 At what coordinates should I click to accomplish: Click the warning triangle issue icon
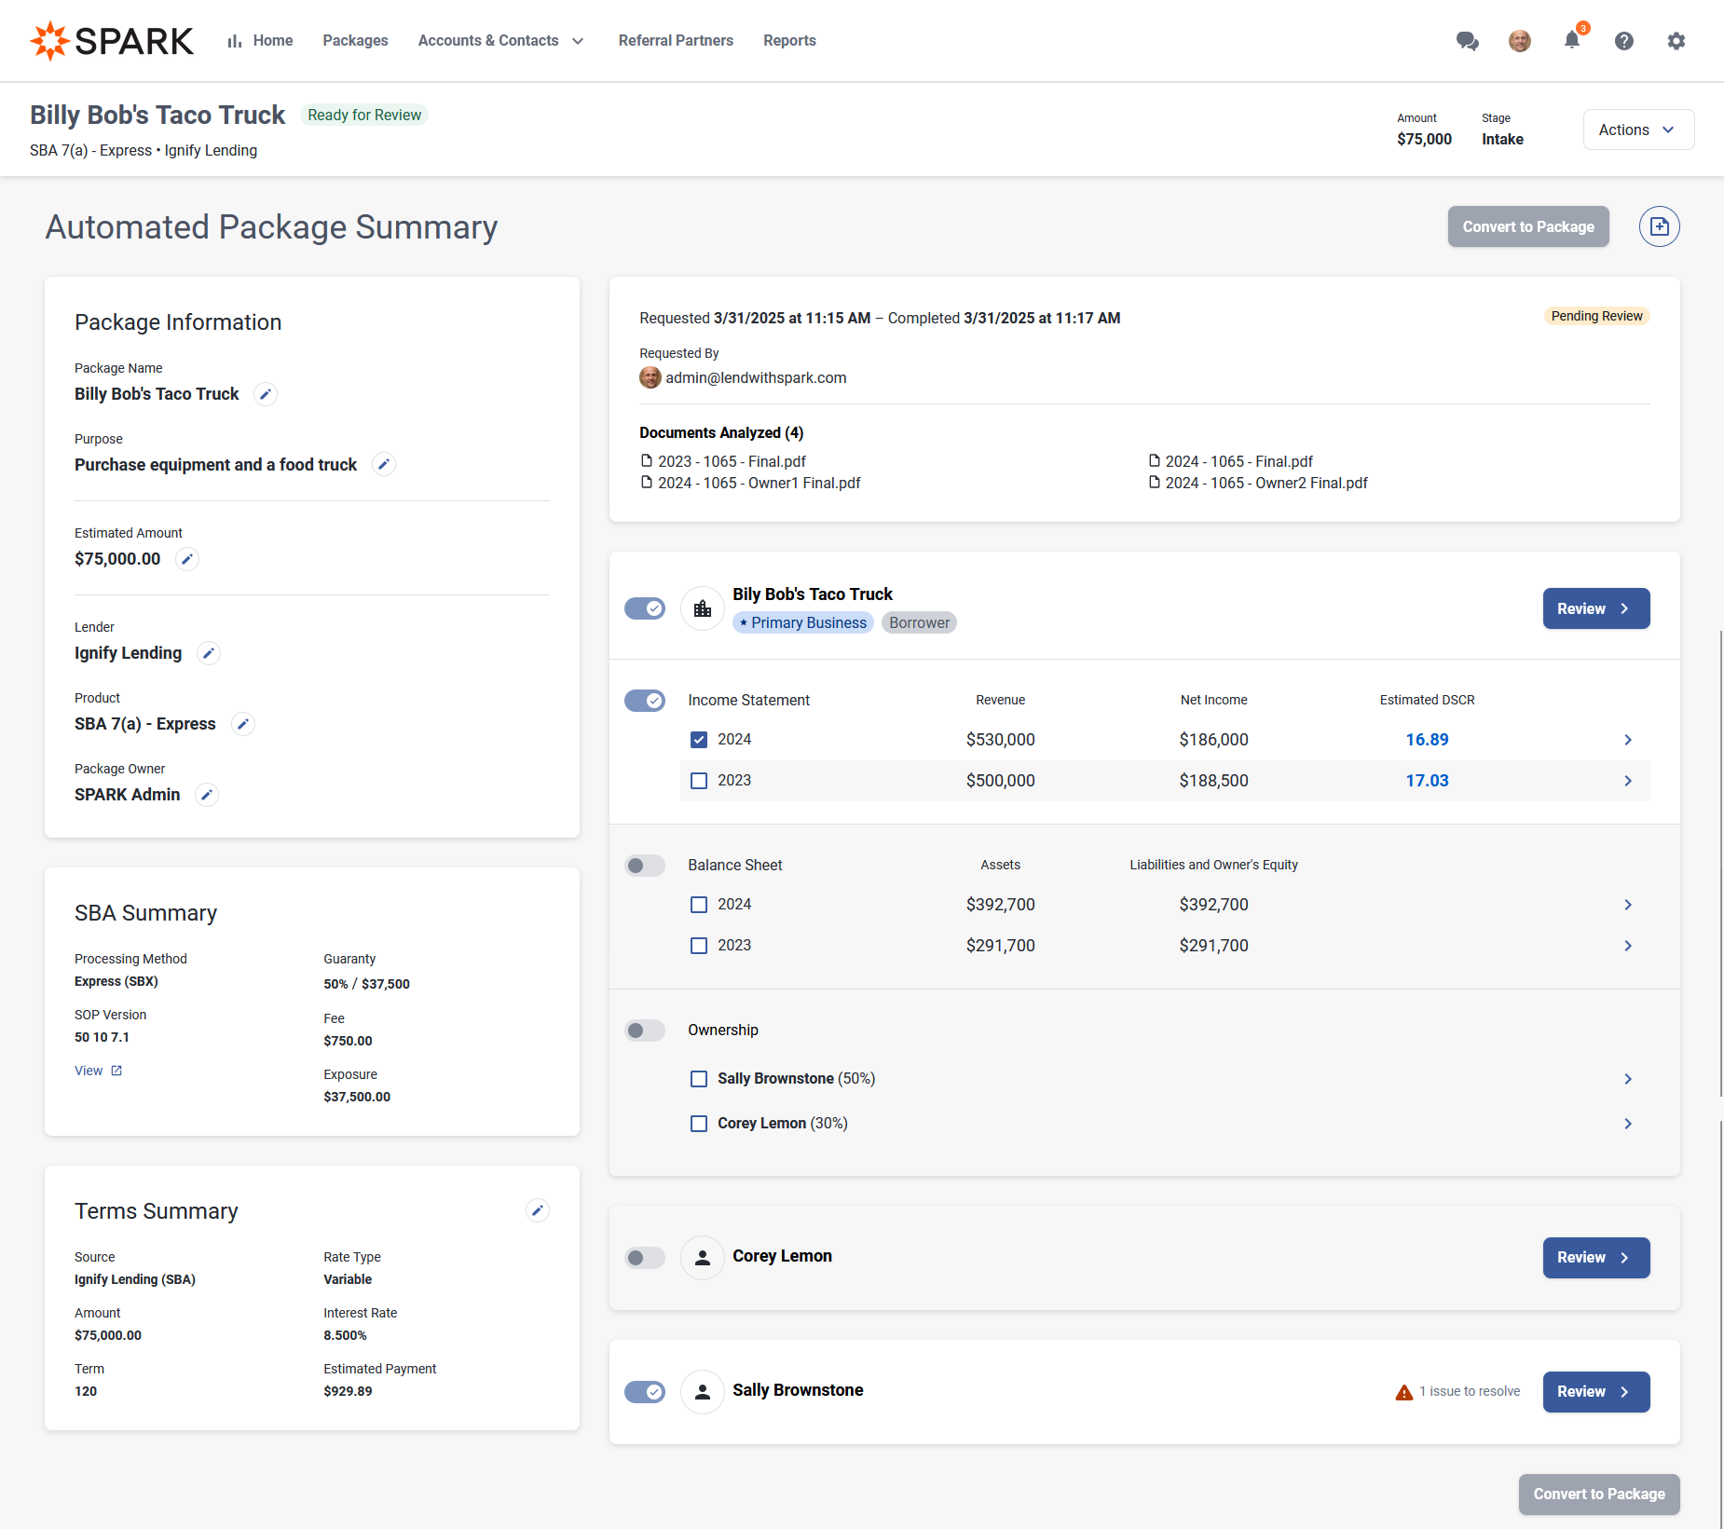[1404, 1392]
